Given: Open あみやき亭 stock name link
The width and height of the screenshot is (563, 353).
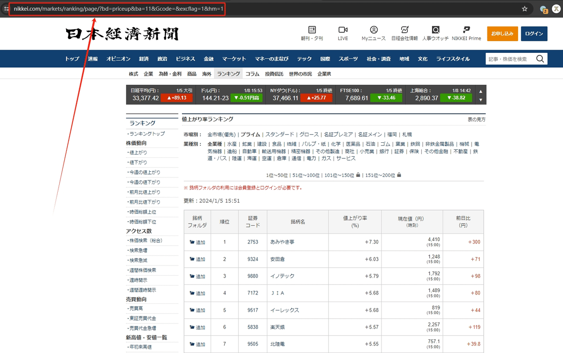Looking at the screenshot, I should (283, 242).
